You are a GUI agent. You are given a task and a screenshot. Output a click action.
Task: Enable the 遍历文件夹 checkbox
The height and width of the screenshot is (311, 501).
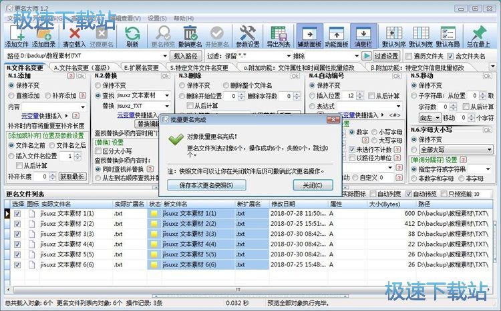coord(408,57)
